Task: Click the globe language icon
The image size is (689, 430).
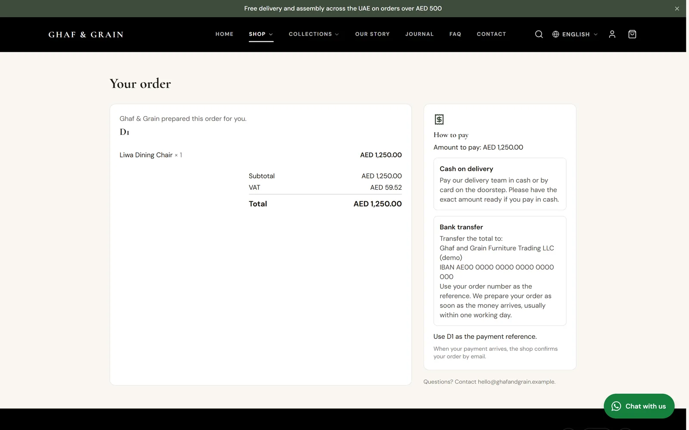Action: click(x=556, y=34)
